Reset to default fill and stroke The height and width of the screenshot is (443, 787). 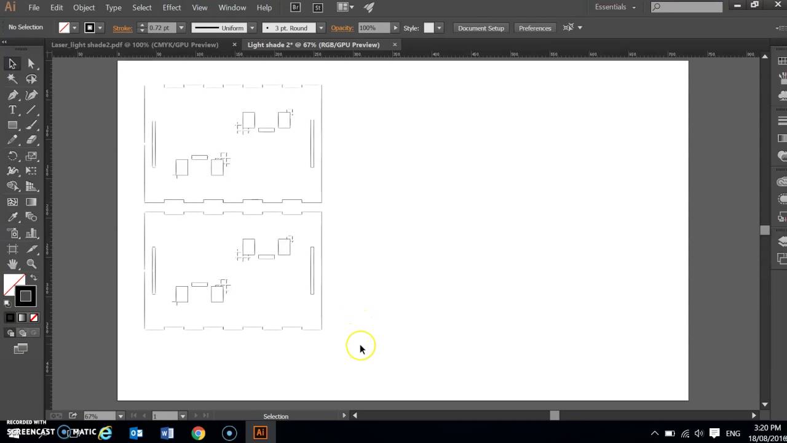coord(7,303)
